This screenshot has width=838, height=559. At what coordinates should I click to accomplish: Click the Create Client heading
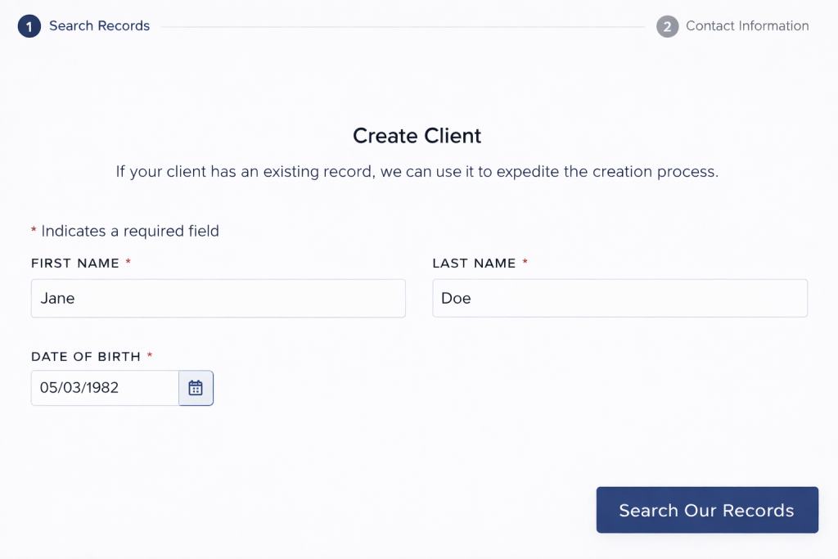[x=417, y=136]
